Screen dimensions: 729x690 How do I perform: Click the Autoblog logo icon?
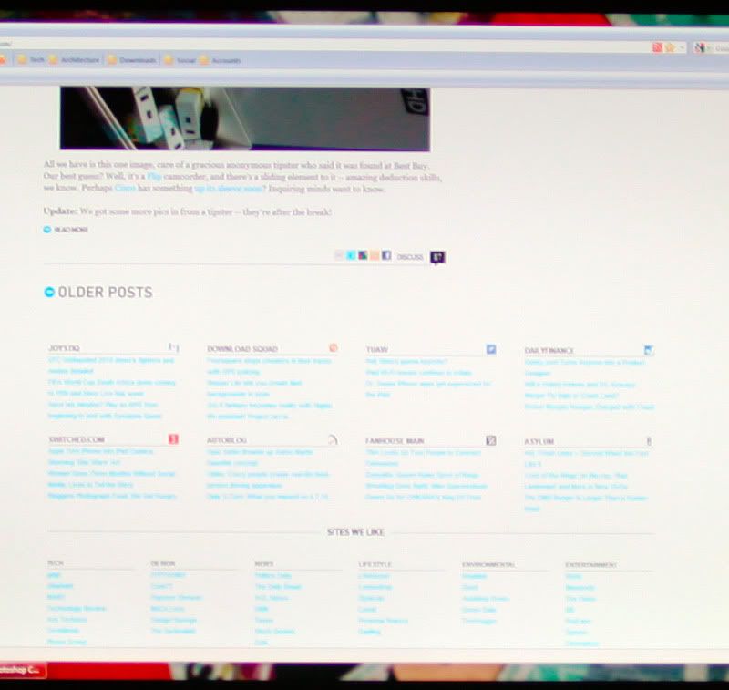tap(333, 440)
